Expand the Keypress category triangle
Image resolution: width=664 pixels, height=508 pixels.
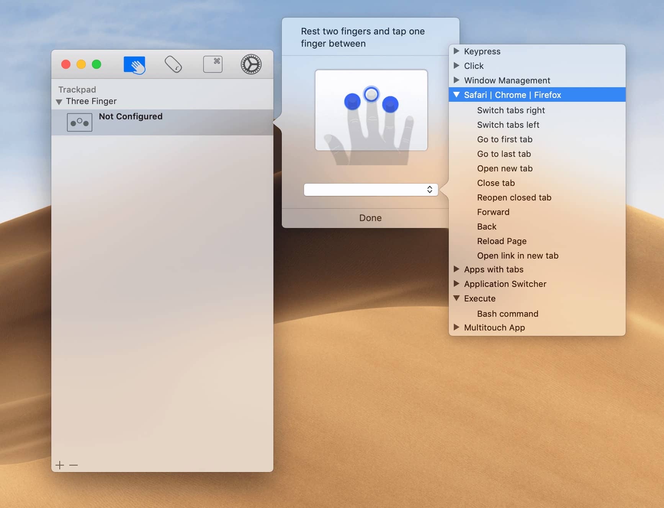click(x=456, y=51)
